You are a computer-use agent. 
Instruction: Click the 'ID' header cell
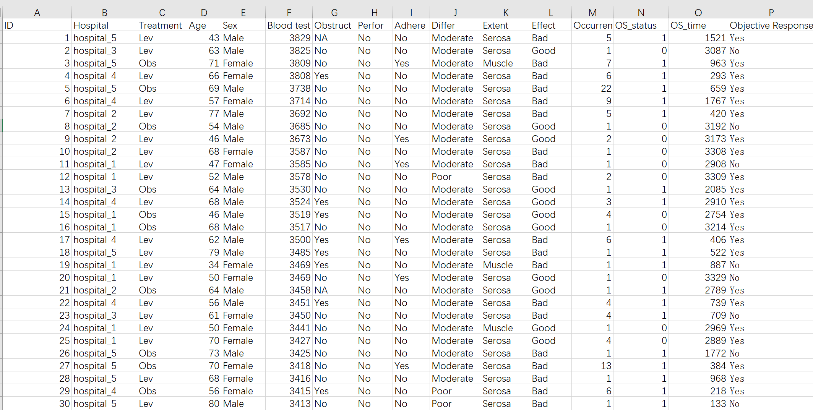[37, 25]
